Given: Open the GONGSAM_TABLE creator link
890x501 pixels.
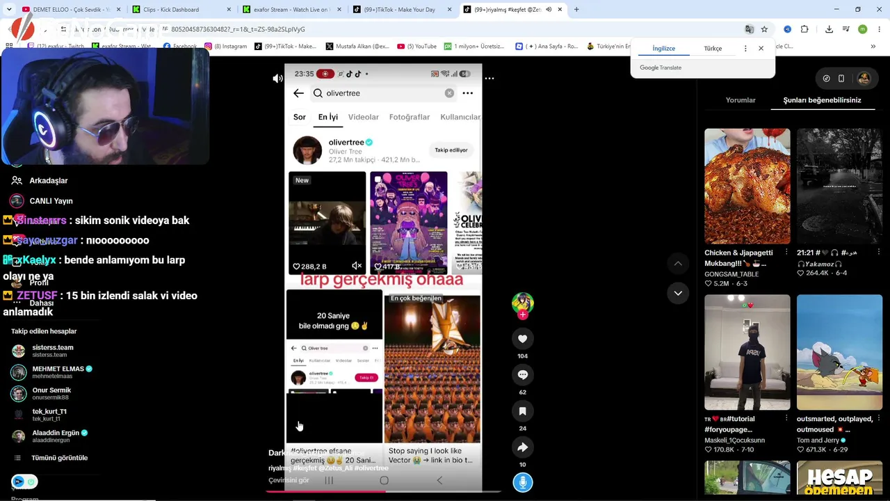Looking at the screenshot, I should coord(731,274).
